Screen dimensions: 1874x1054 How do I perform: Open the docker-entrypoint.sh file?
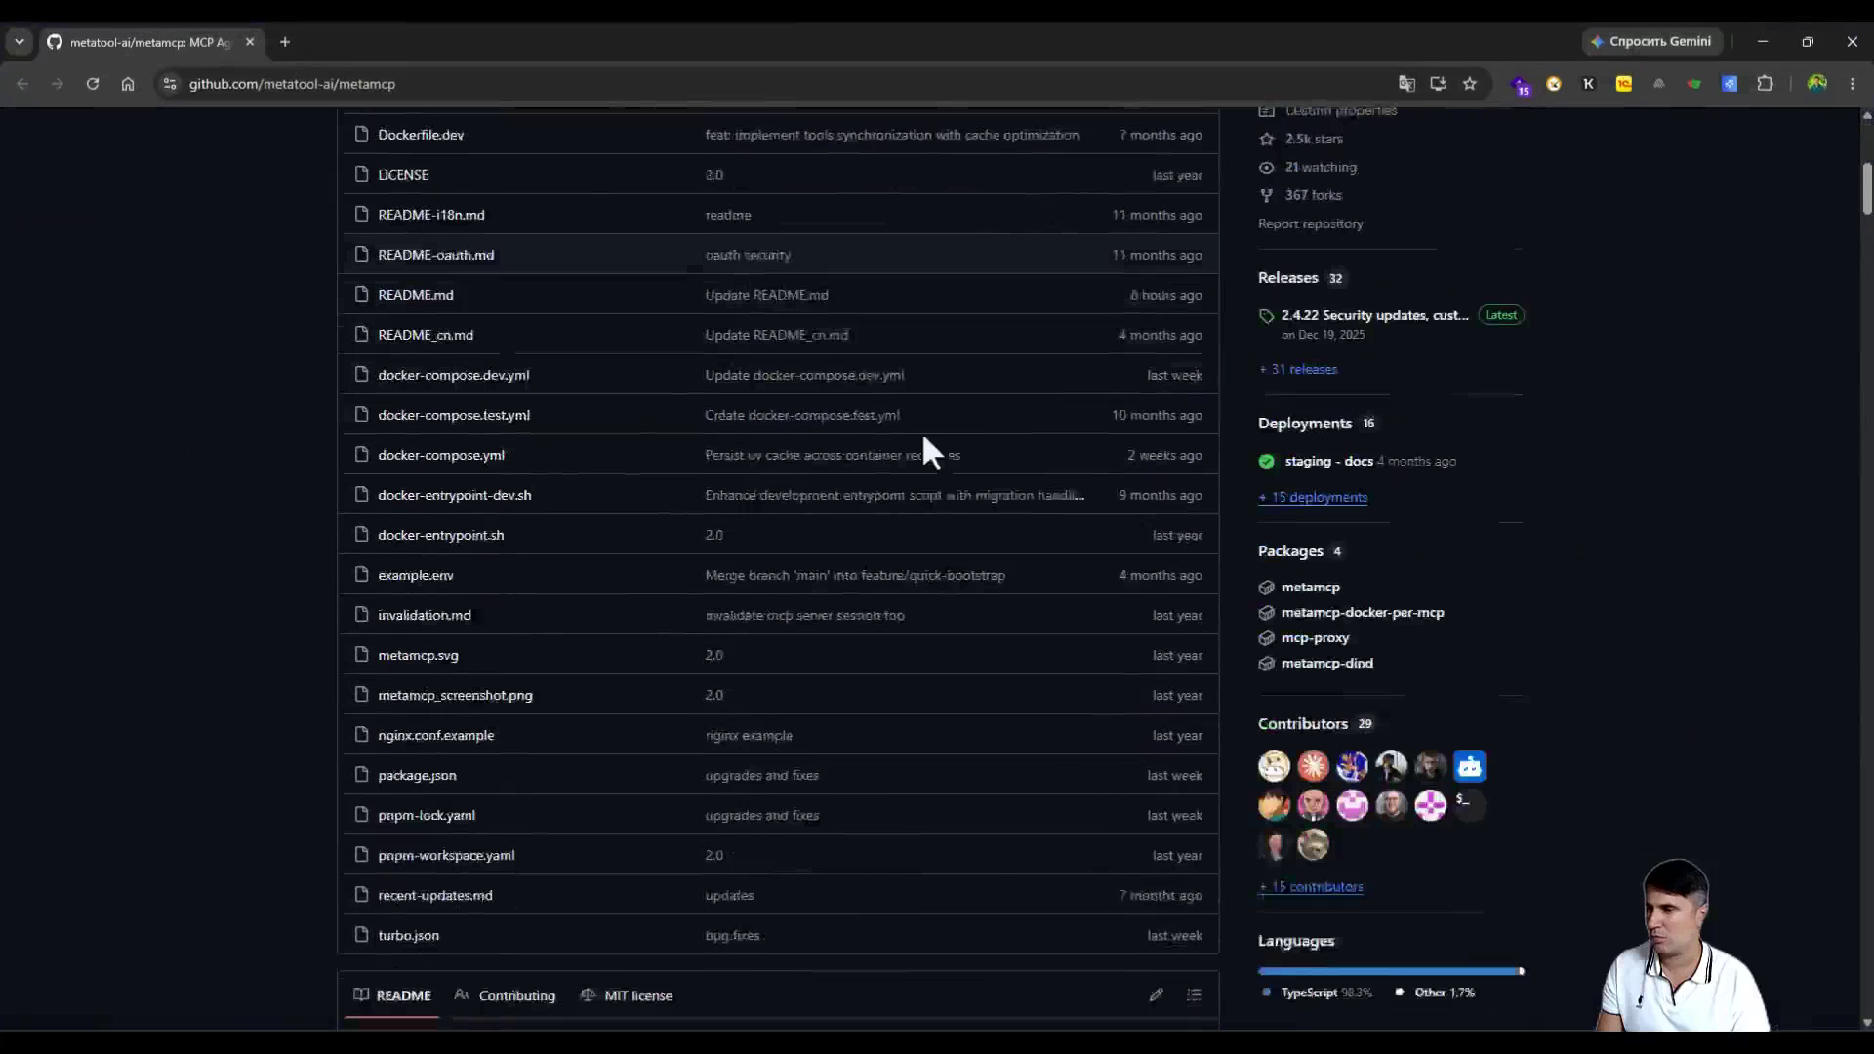tap(441, 535)
